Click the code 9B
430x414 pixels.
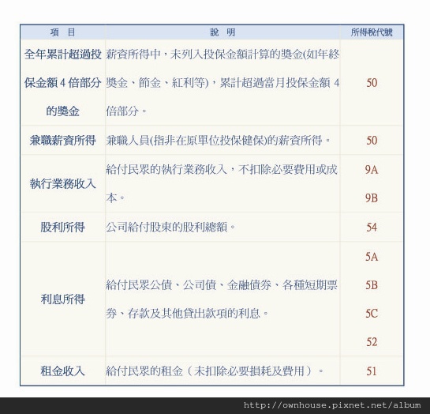(372, 198)
